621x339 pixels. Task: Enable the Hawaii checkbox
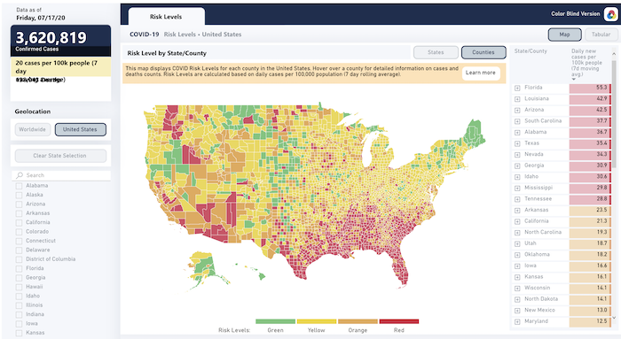pos(19,287)
